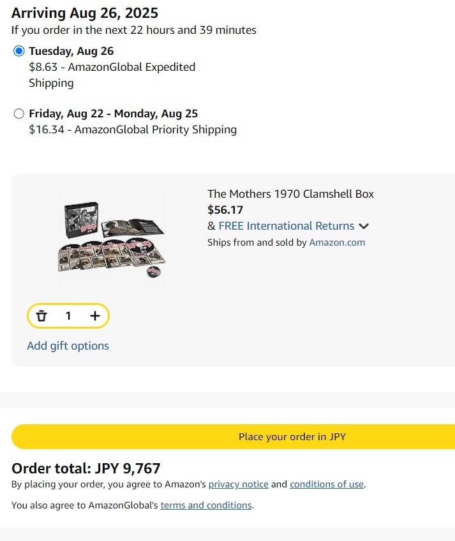Image resolution: width=455 pixels, height=541 pixels.
Task: Place your order in JPY
Action: [x=233, y=436]
